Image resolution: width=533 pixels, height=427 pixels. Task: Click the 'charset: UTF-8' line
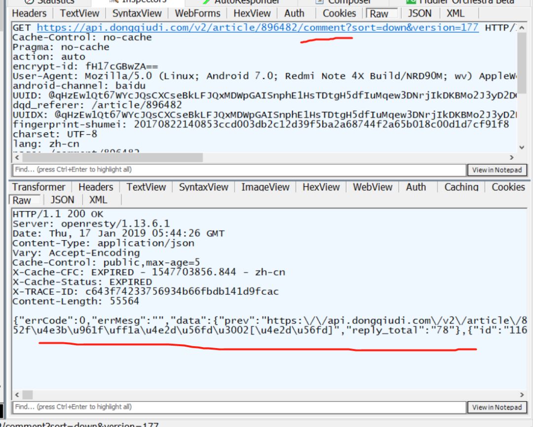(x=55, y=134)
